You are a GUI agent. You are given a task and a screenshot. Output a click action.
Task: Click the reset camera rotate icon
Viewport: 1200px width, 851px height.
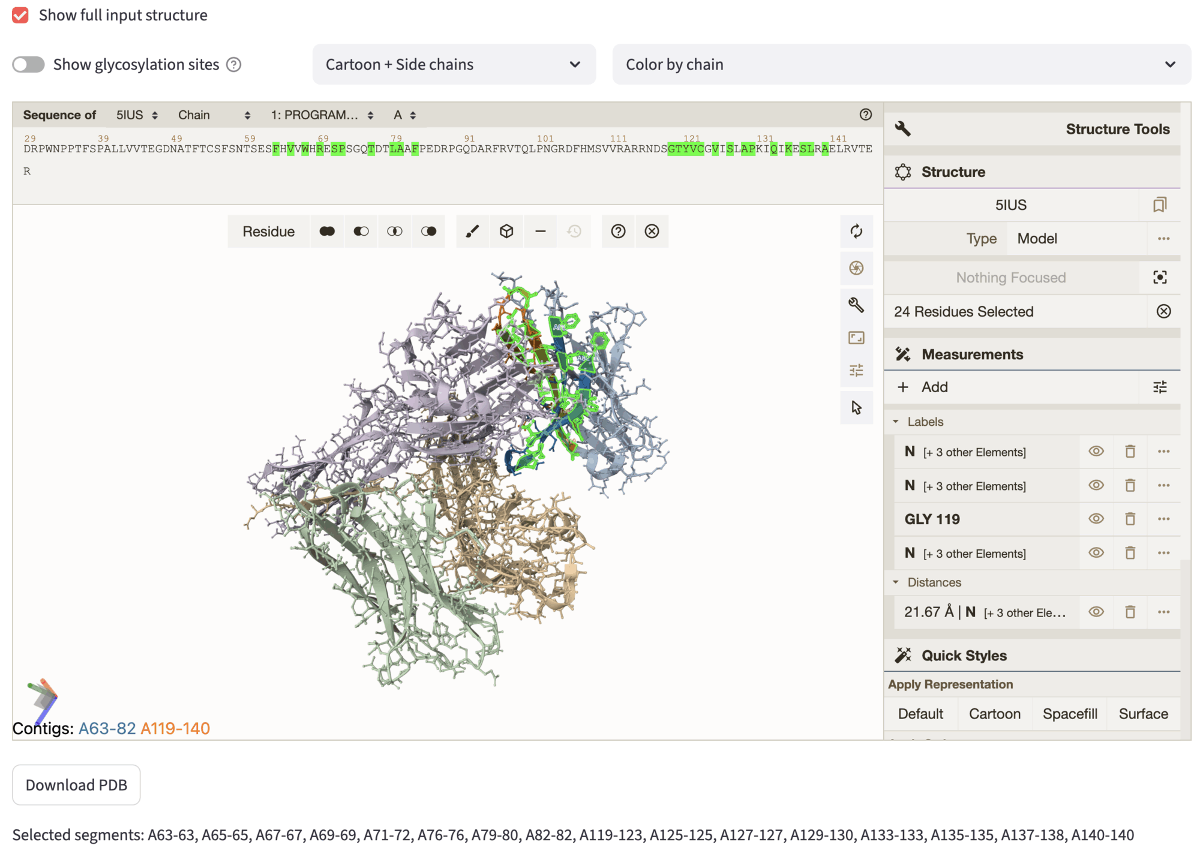pos(856,231)
